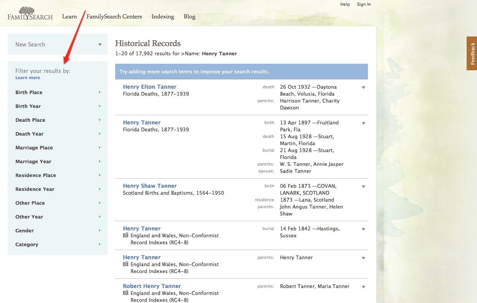Click the FamilySearch tree logo
Screen dimensions: 477x303
click(30, 13)
